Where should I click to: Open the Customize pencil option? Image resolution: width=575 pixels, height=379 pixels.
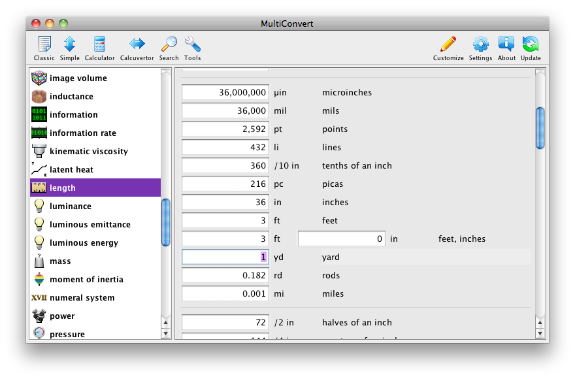pos(448,48)
